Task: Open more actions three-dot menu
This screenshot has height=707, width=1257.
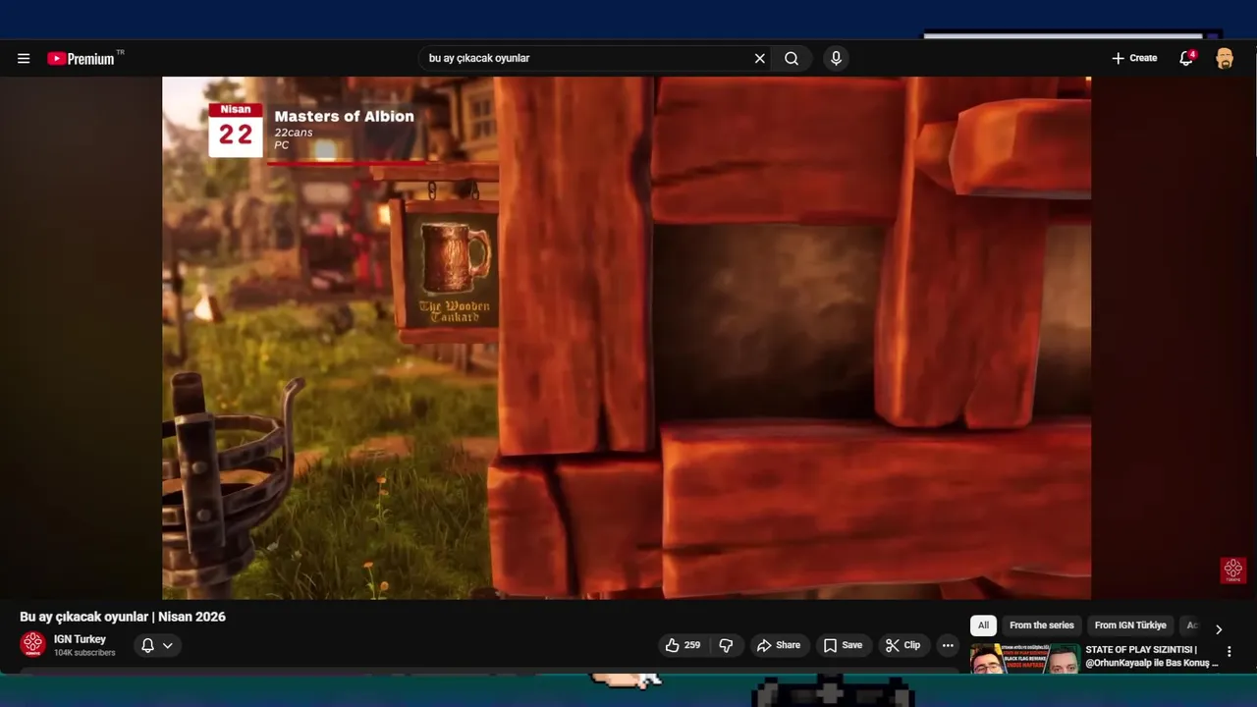Action: click(x=948, y=645)
